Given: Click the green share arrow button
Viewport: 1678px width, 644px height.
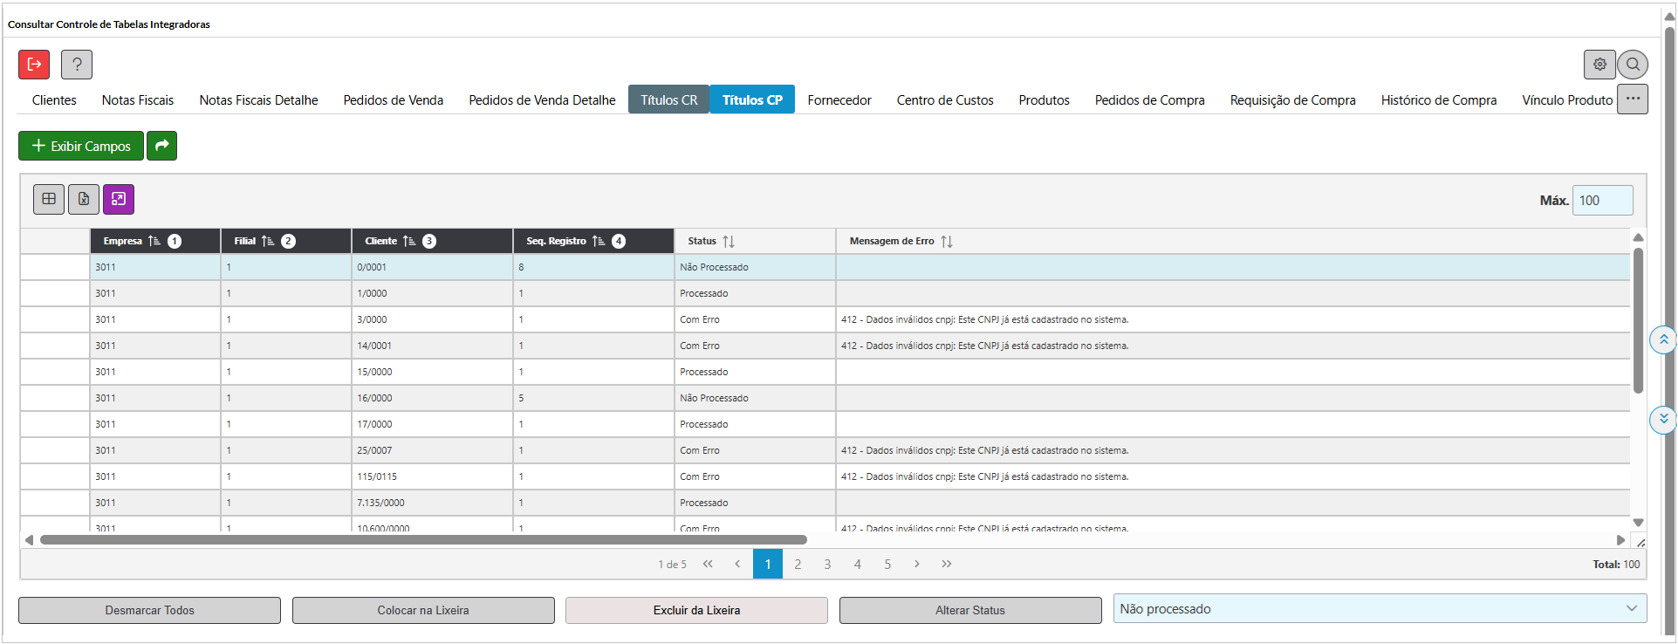Looking at the screenshot, I should pos(161,146).
